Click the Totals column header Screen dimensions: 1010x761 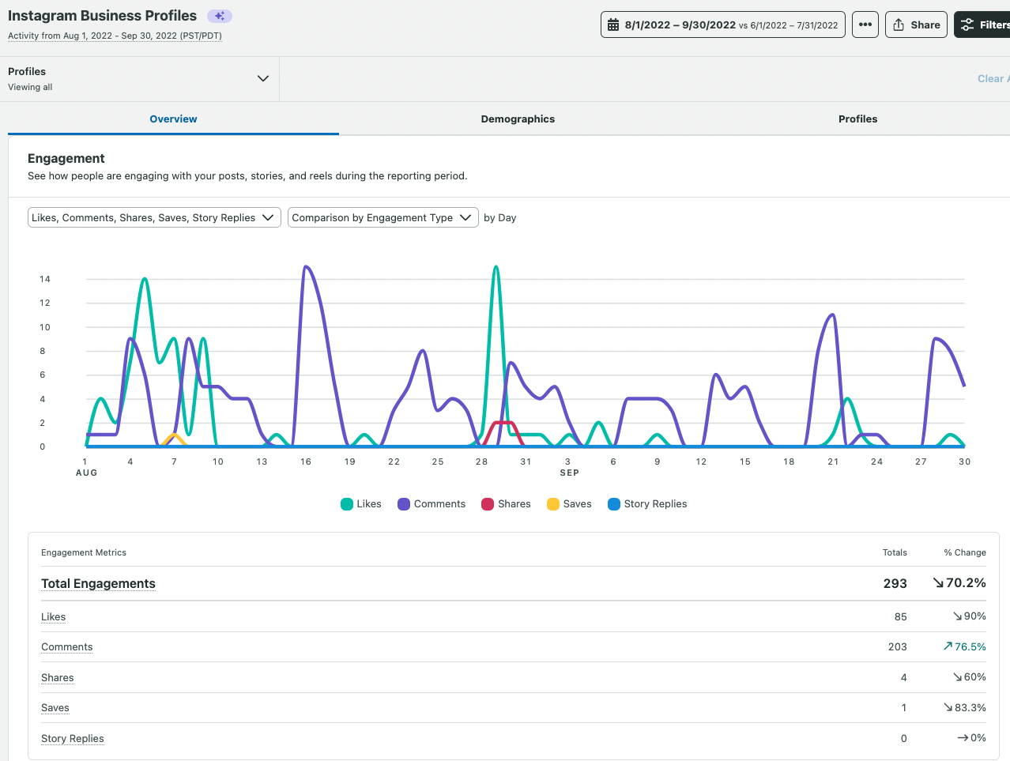(895, 552)
